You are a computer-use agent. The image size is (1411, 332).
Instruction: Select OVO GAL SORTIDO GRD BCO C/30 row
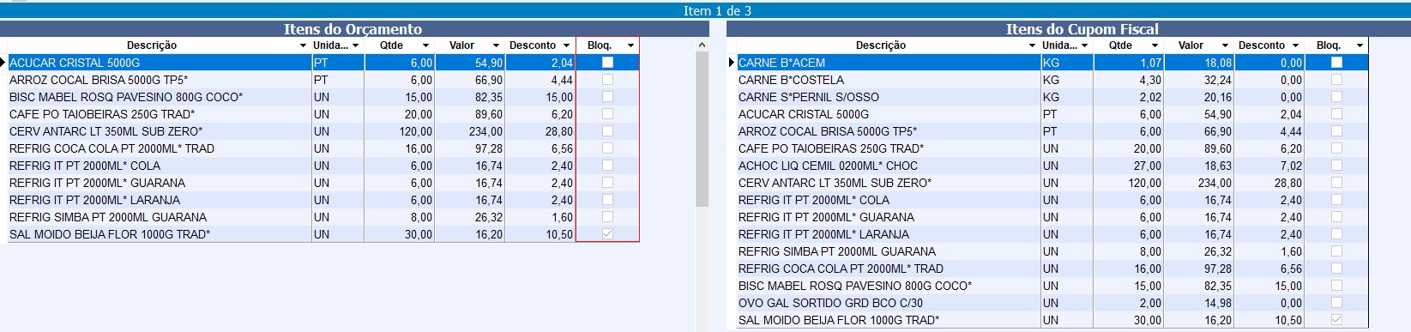tap(1052, 303)
